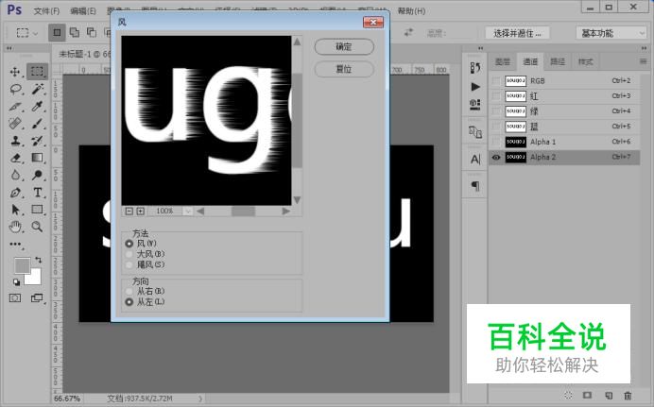This screenshot has width=654, height=407.
Task: Select the Healing Brush tool
Action: [15, 124]
